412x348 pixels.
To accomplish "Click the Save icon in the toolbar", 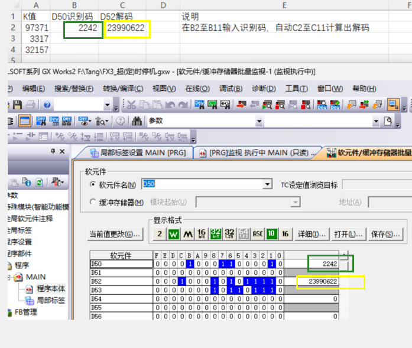I will 17,105.
